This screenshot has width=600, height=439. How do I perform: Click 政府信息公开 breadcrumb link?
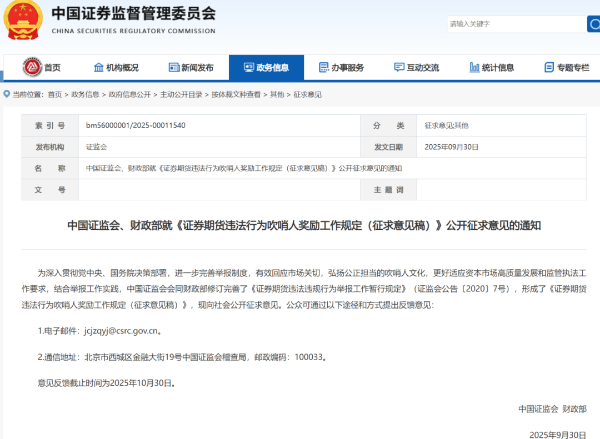[x=129, y=95]
